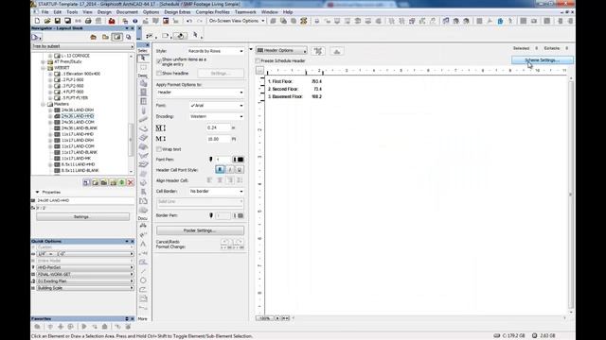606x340 pixels.
Task: Open the Navigator home project map icon
Action: [x=93, y=38]
